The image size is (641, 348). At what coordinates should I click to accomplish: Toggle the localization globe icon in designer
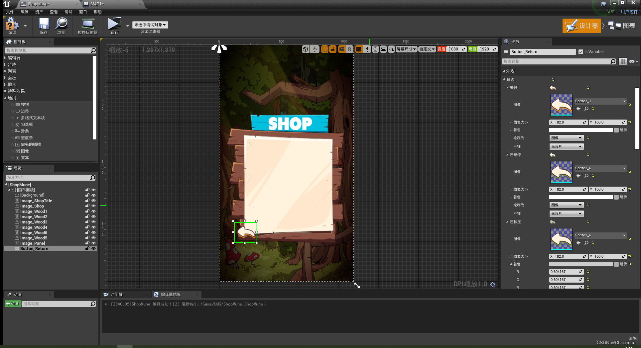(306, 49)
